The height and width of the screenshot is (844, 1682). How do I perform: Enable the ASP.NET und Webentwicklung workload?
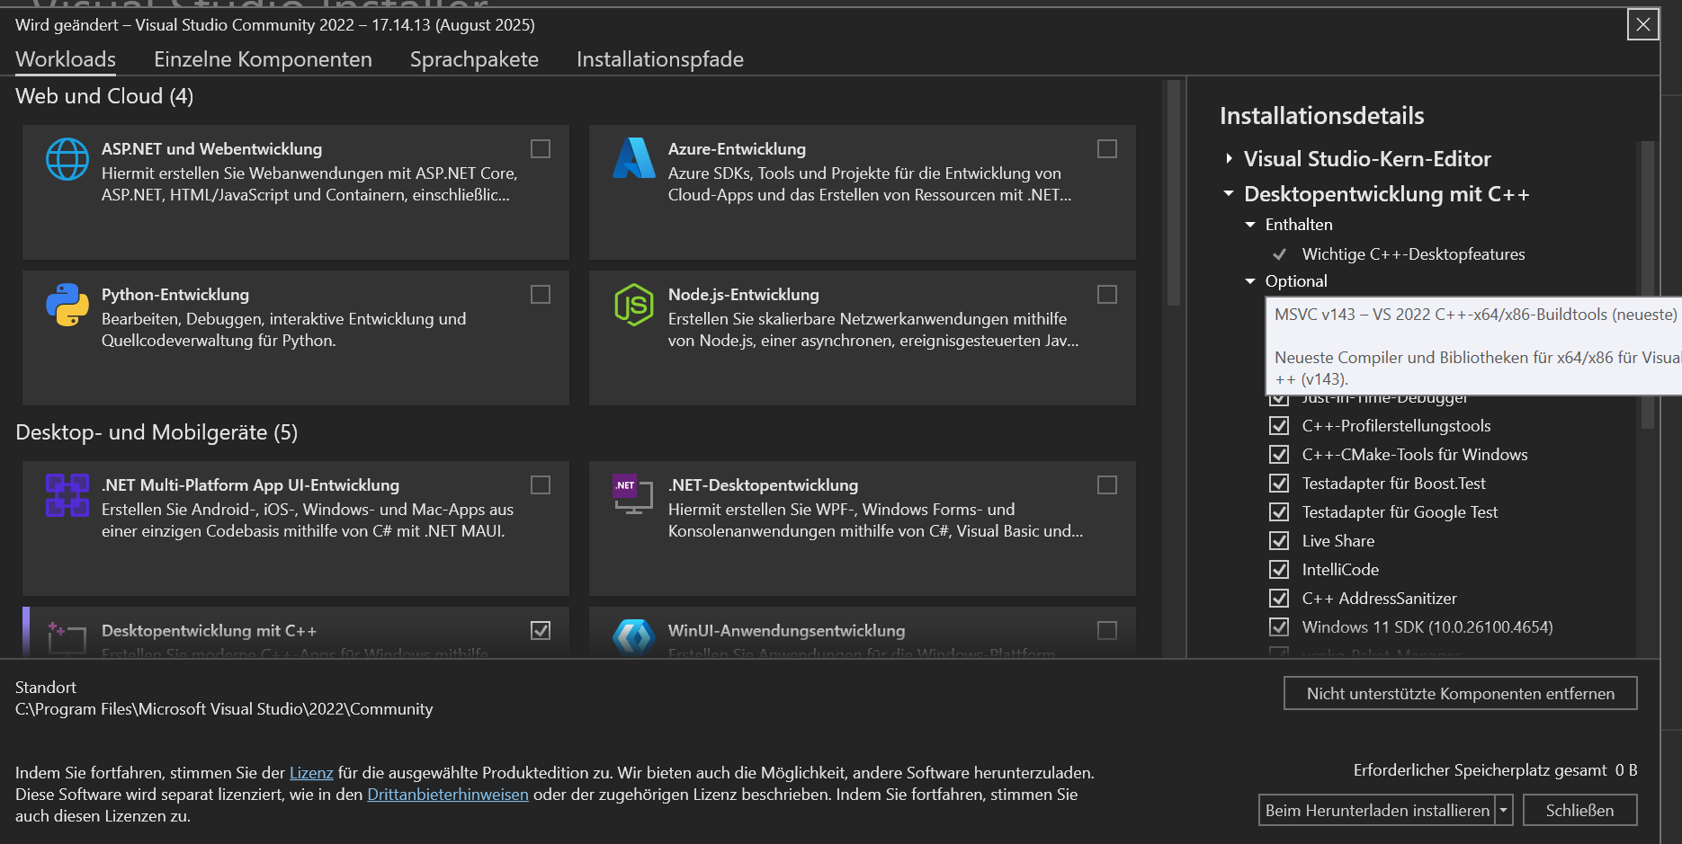coord(541,149)
